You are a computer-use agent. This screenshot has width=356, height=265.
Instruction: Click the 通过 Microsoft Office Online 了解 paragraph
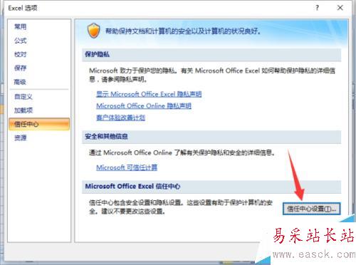coord(182,152)
